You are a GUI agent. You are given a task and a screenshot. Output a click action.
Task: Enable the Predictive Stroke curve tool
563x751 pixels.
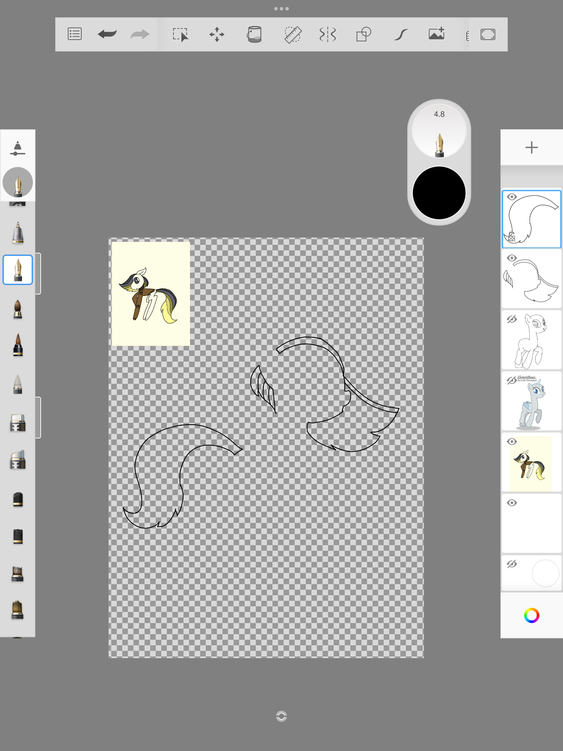[401, 34]
